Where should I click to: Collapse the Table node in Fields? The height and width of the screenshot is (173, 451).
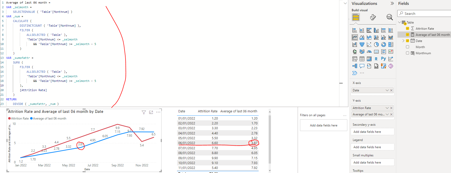[400, 22]
